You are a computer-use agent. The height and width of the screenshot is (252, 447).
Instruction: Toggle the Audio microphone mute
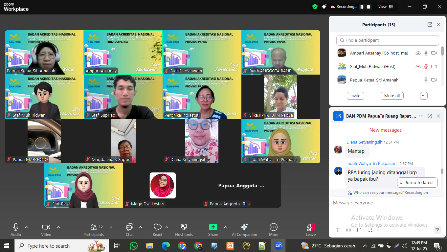click(x=15, y=227)
